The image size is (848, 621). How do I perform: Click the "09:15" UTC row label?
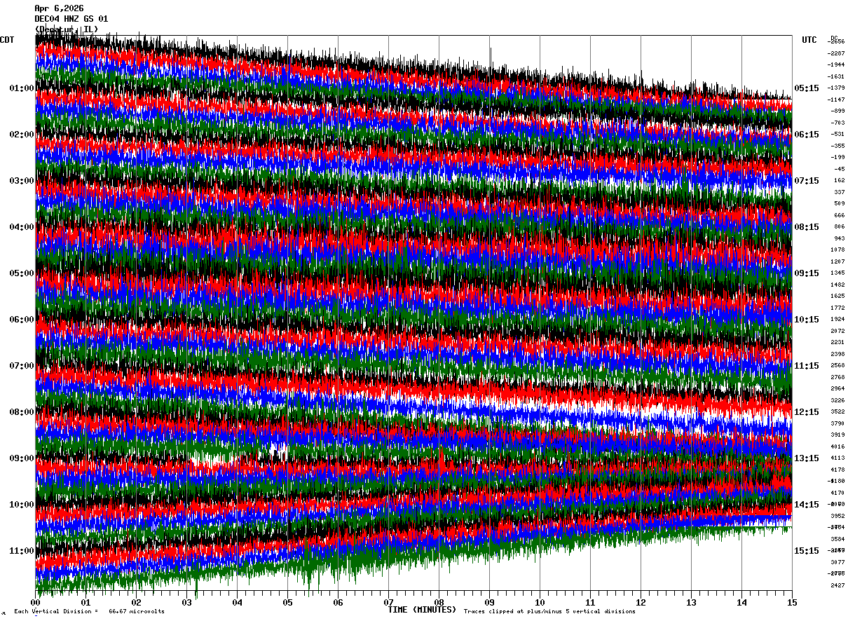pyautogui.click(x=807, y=273)
